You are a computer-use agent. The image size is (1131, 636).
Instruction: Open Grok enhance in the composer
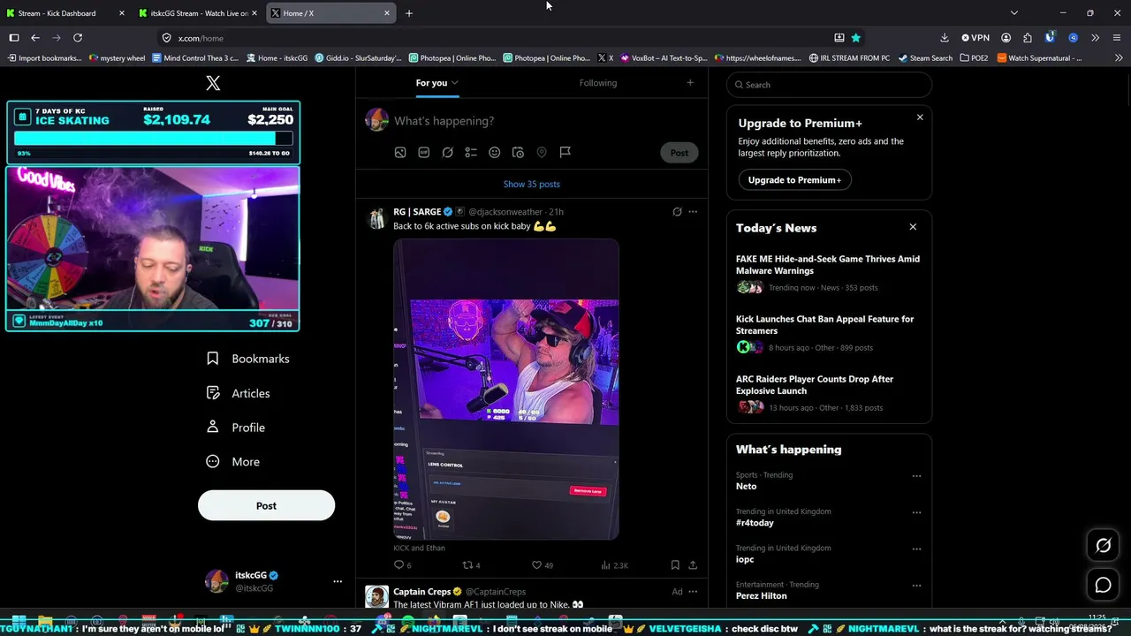point(448,153)
